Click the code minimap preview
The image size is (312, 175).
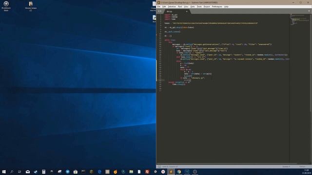tap(299, 19)
